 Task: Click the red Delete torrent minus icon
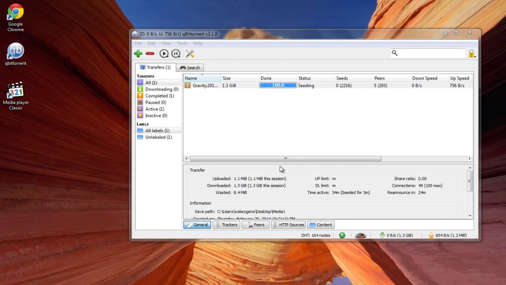click(x=150, y=53)
